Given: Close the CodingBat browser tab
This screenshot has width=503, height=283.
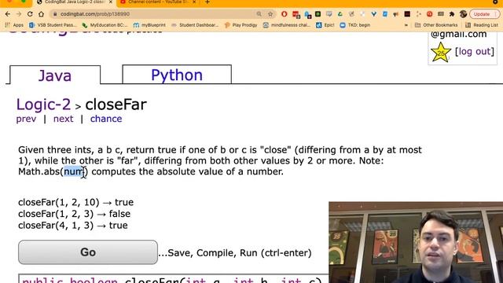Looking at the screenshot, I should coord(110,2).
